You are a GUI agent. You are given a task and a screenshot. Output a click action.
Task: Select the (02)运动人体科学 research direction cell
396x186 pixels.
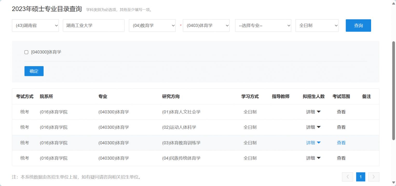179,127
